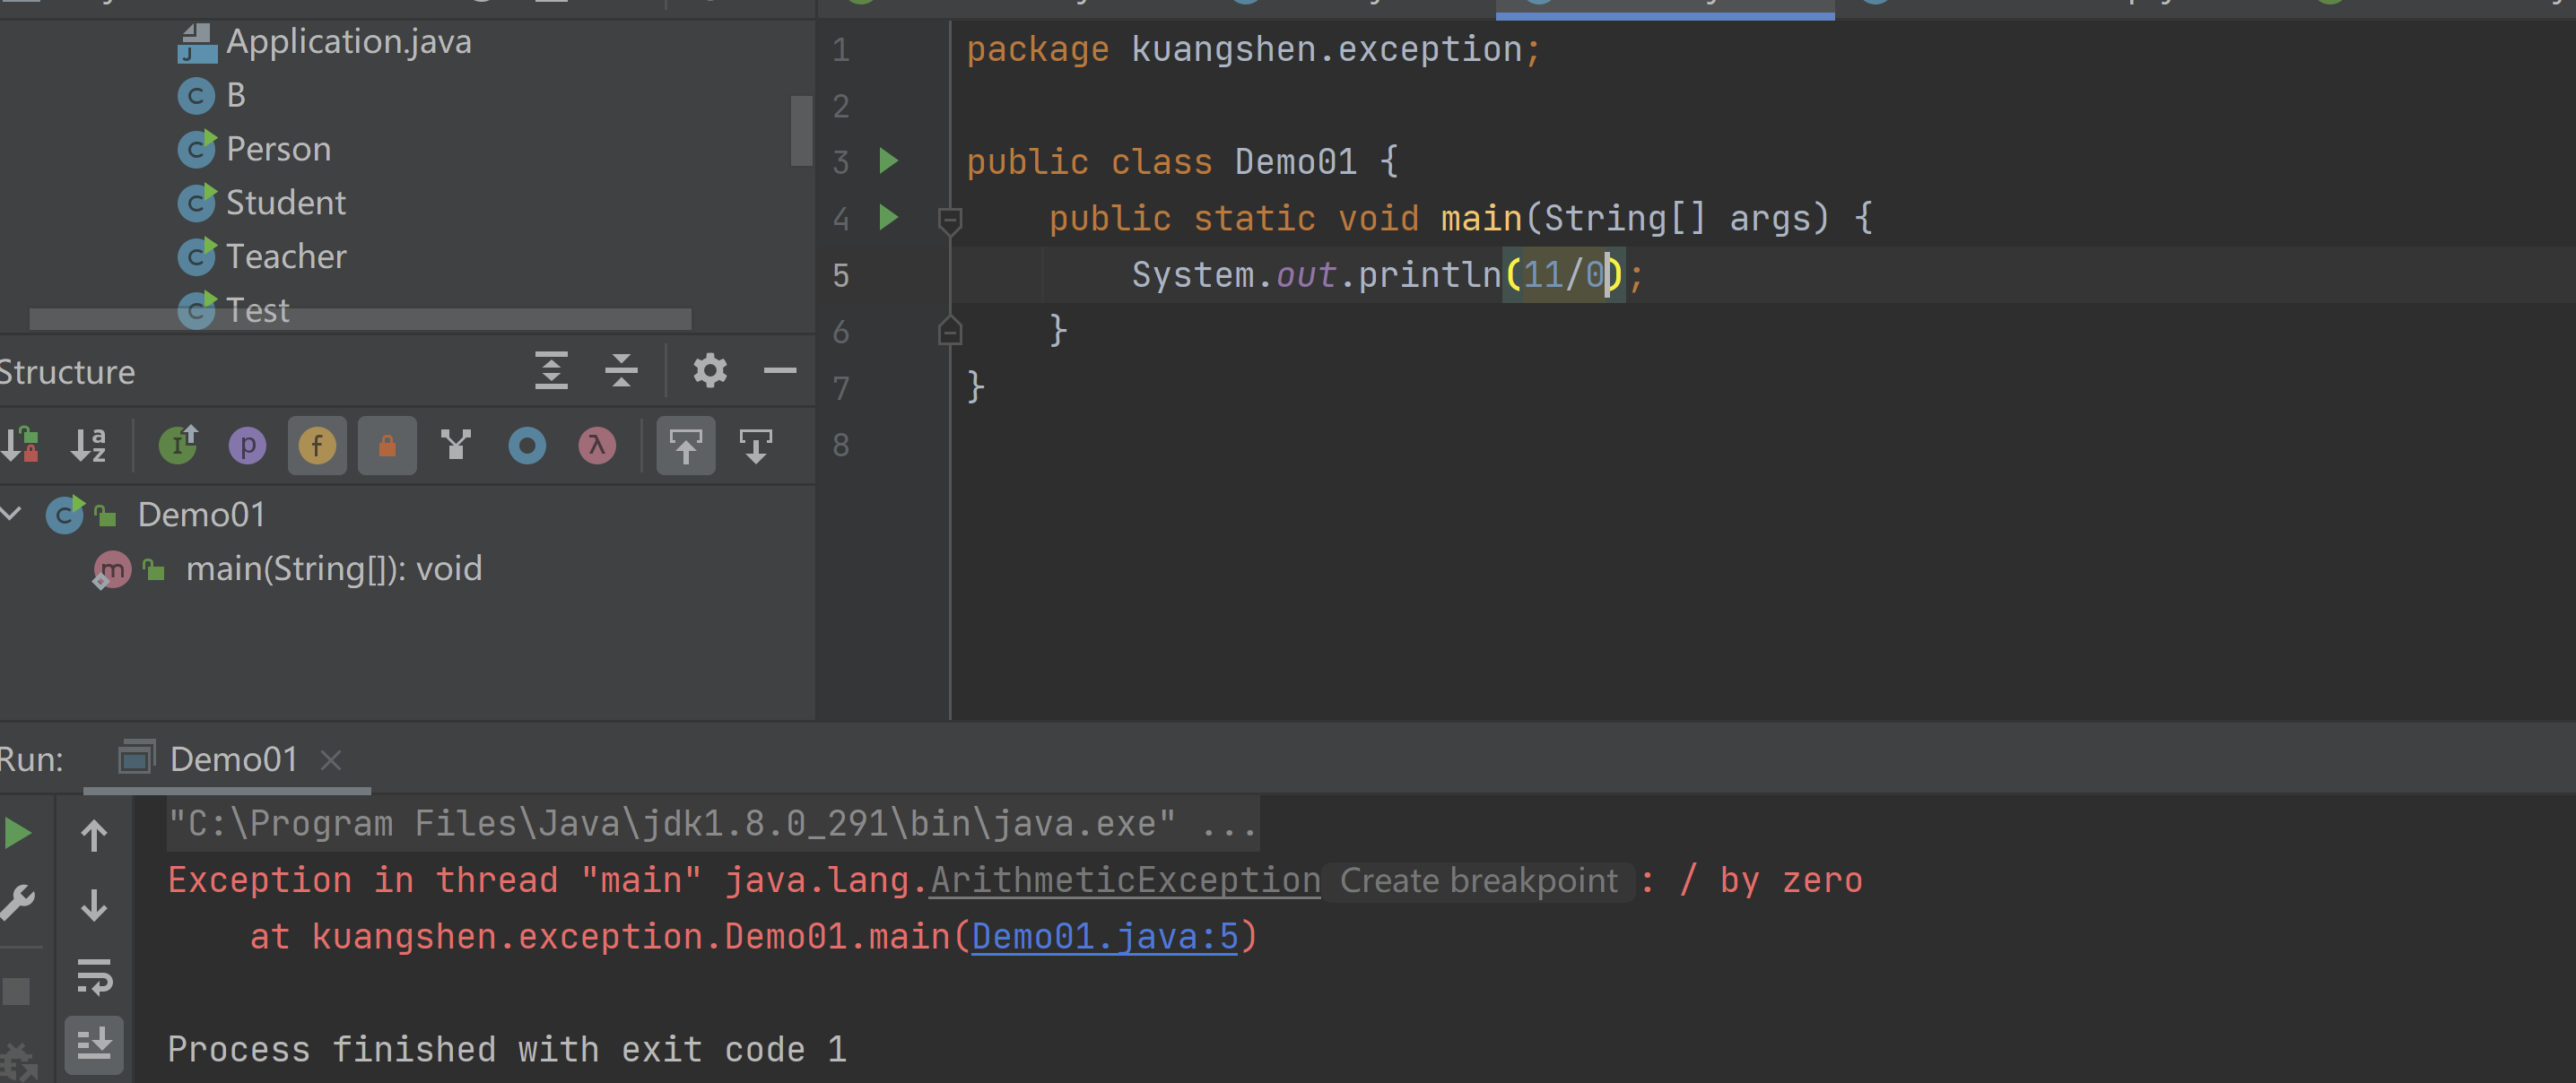This screenshot has width=2576, height=1083.
Task: Toggle Show Fields filter in Structure
Action: pyautogui.click(x=317, y=445)
